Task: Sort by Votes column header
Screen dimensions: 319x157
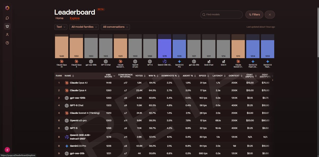Action: coord(140,76)
